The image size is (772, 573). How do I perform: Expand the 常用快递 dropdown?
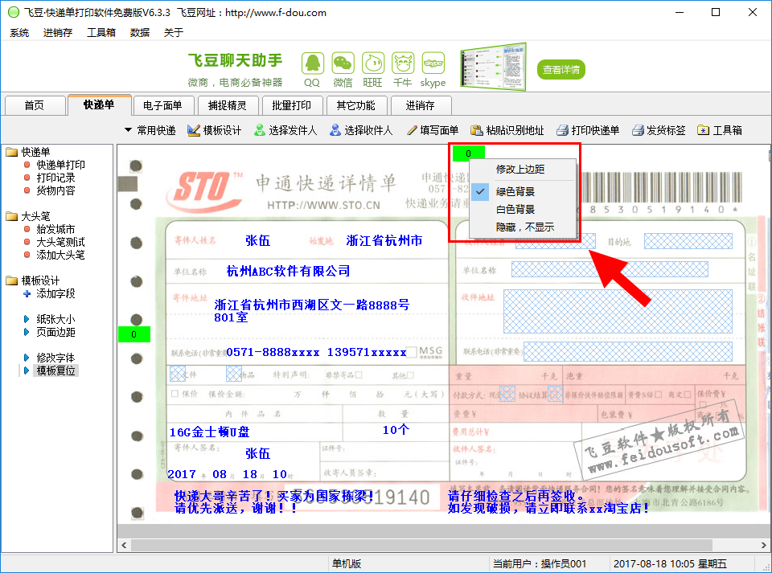pos(150,130)
